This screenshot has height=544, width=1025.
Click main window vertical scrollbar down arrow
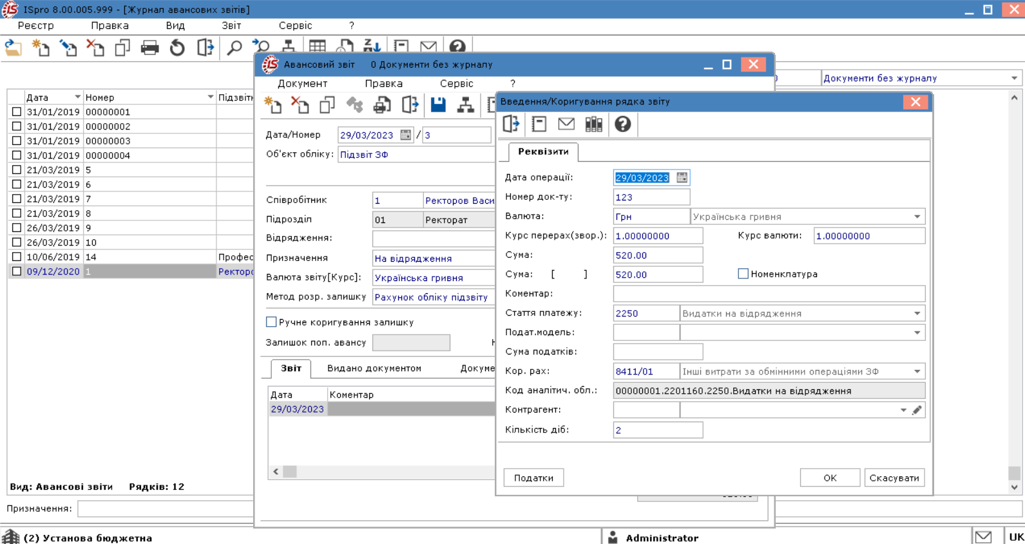[x=1014, y=487]
